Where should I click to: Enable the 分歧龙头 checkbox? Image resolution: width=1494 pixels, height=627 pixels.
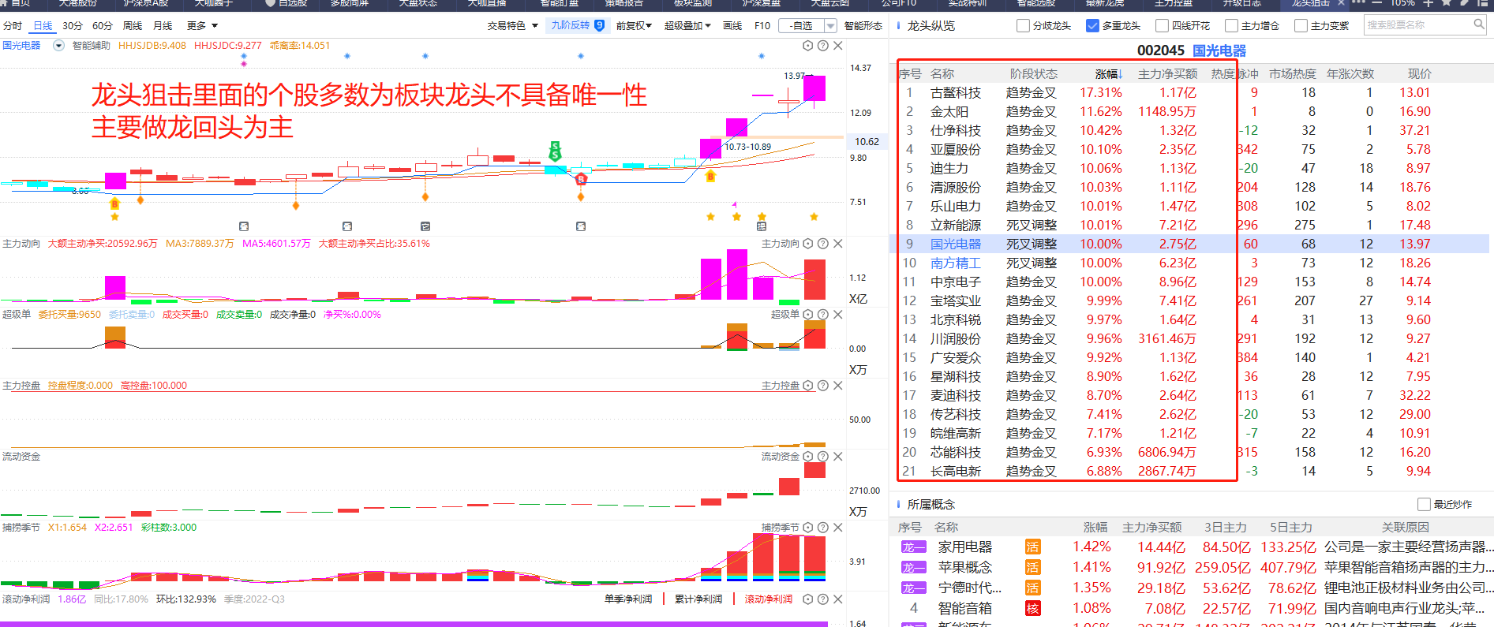click(x=1024, y=26)
